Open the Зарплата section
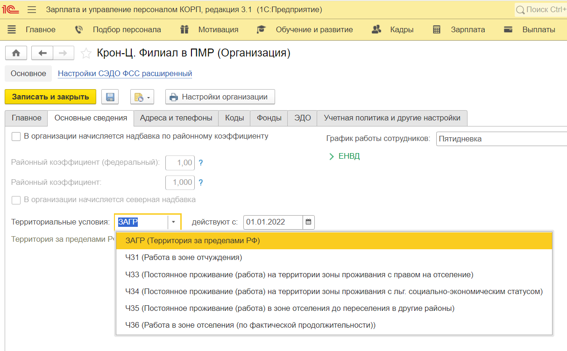This screenshot has width=567, height=351. [x=468, y=29]
